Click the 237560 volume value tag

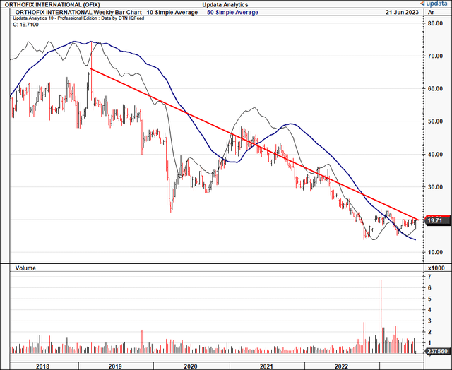tap(436, 350)
